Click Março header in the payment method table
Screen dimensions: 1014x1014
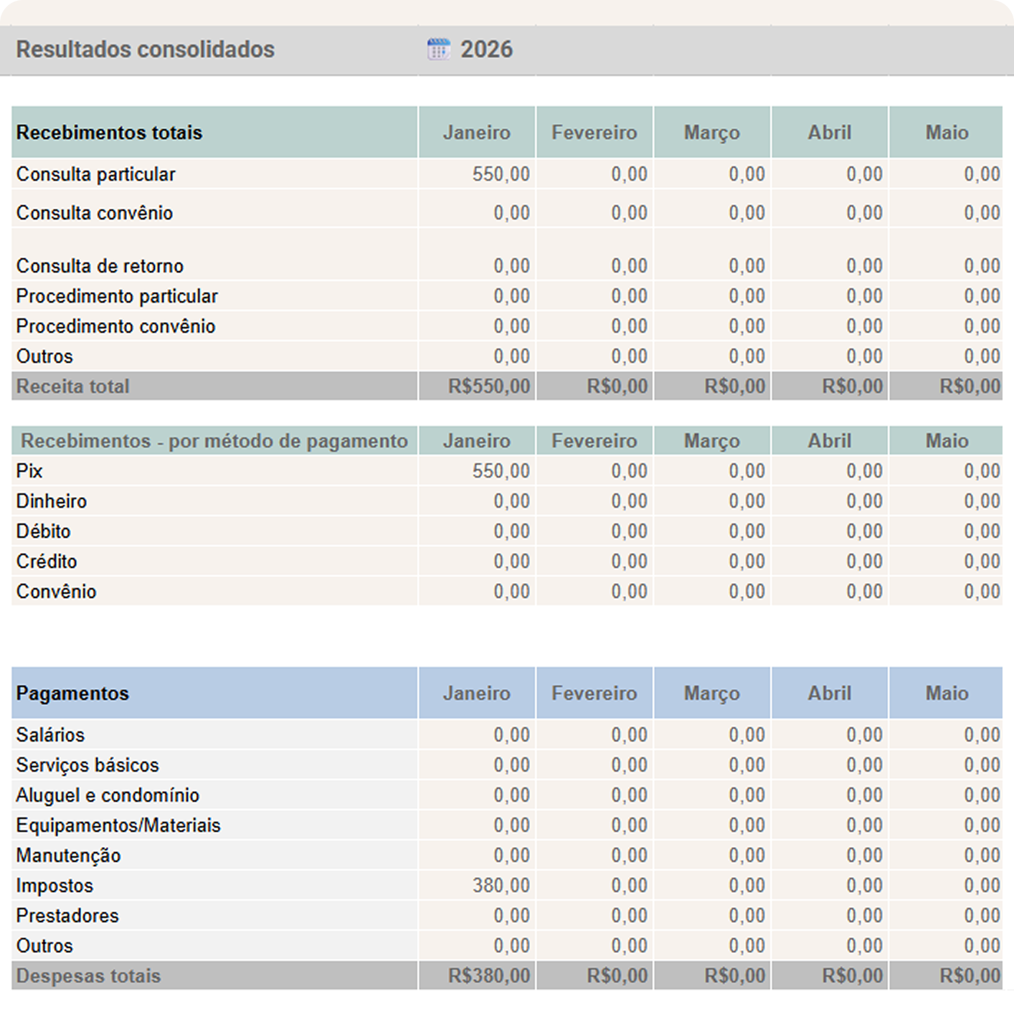click(711, 441)
